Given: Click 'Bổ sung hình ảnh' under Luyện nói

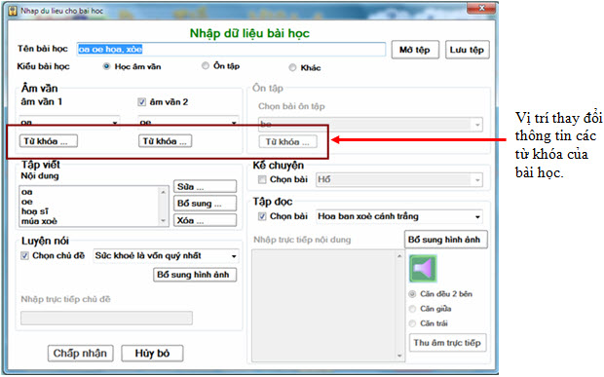Looking at the screenshot, I should (195, 275).
